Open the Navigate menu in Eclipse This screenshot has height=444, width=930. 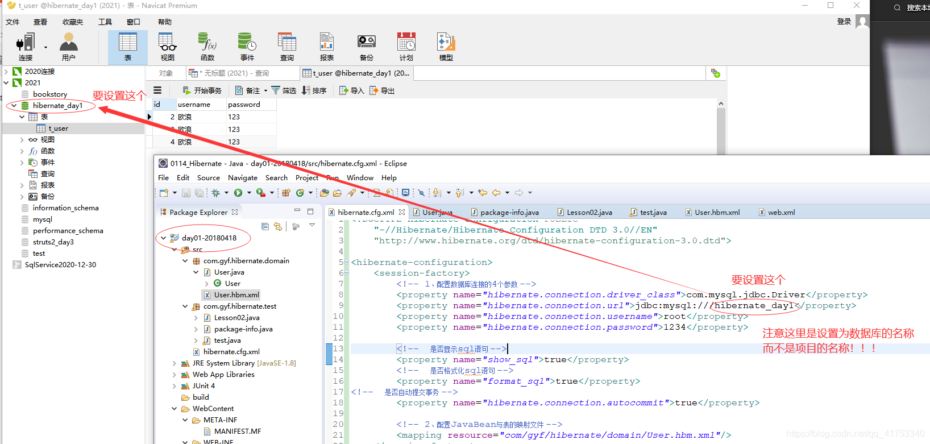tap(243, 178)
